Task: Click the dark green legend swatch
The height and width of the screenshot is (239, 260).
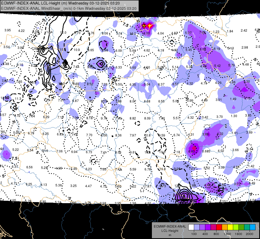Action: coord(241,227)
